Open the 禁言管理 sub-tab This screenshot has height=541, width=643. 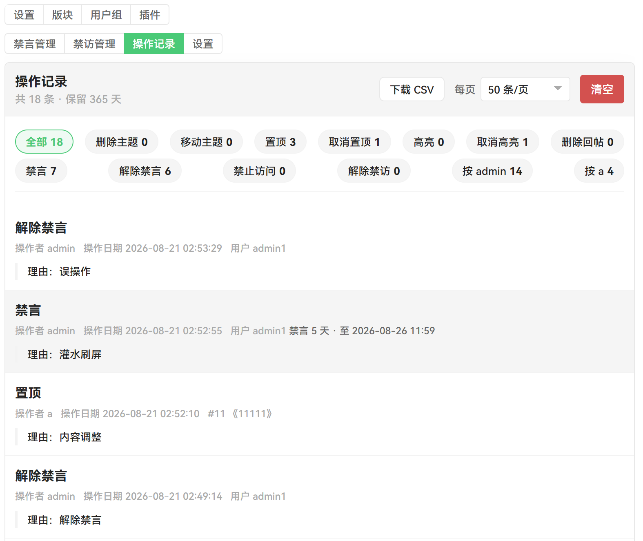tap(35, 44)
